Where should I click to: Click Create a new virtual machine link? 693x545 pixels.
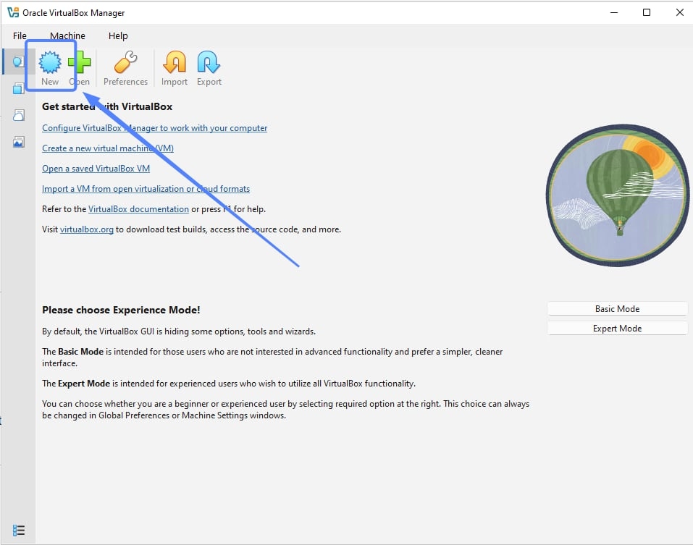108,148
